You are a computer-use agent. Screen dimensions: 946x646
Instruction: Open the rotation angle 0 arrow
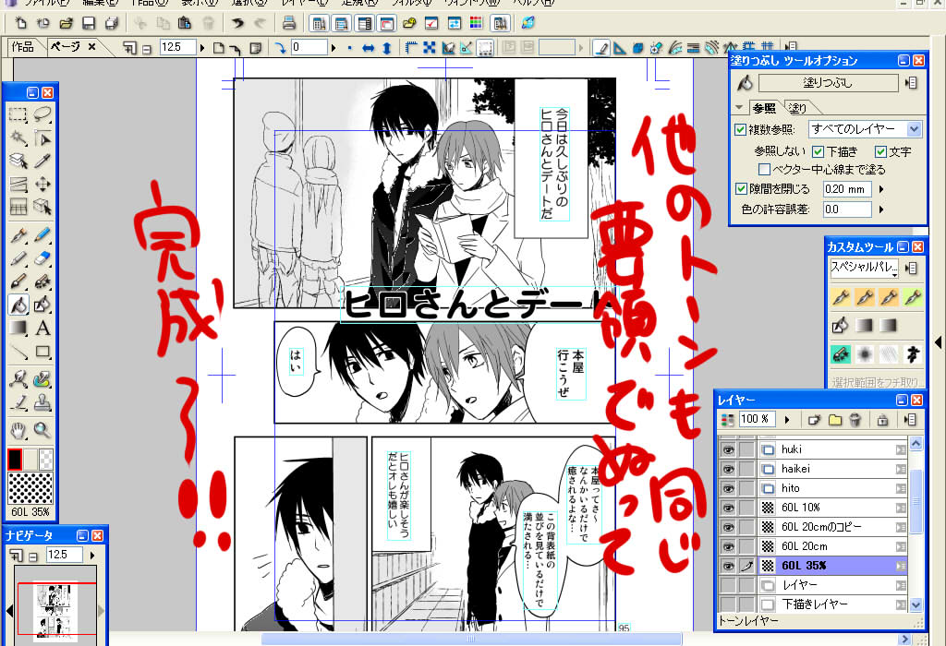click(333, 48)
